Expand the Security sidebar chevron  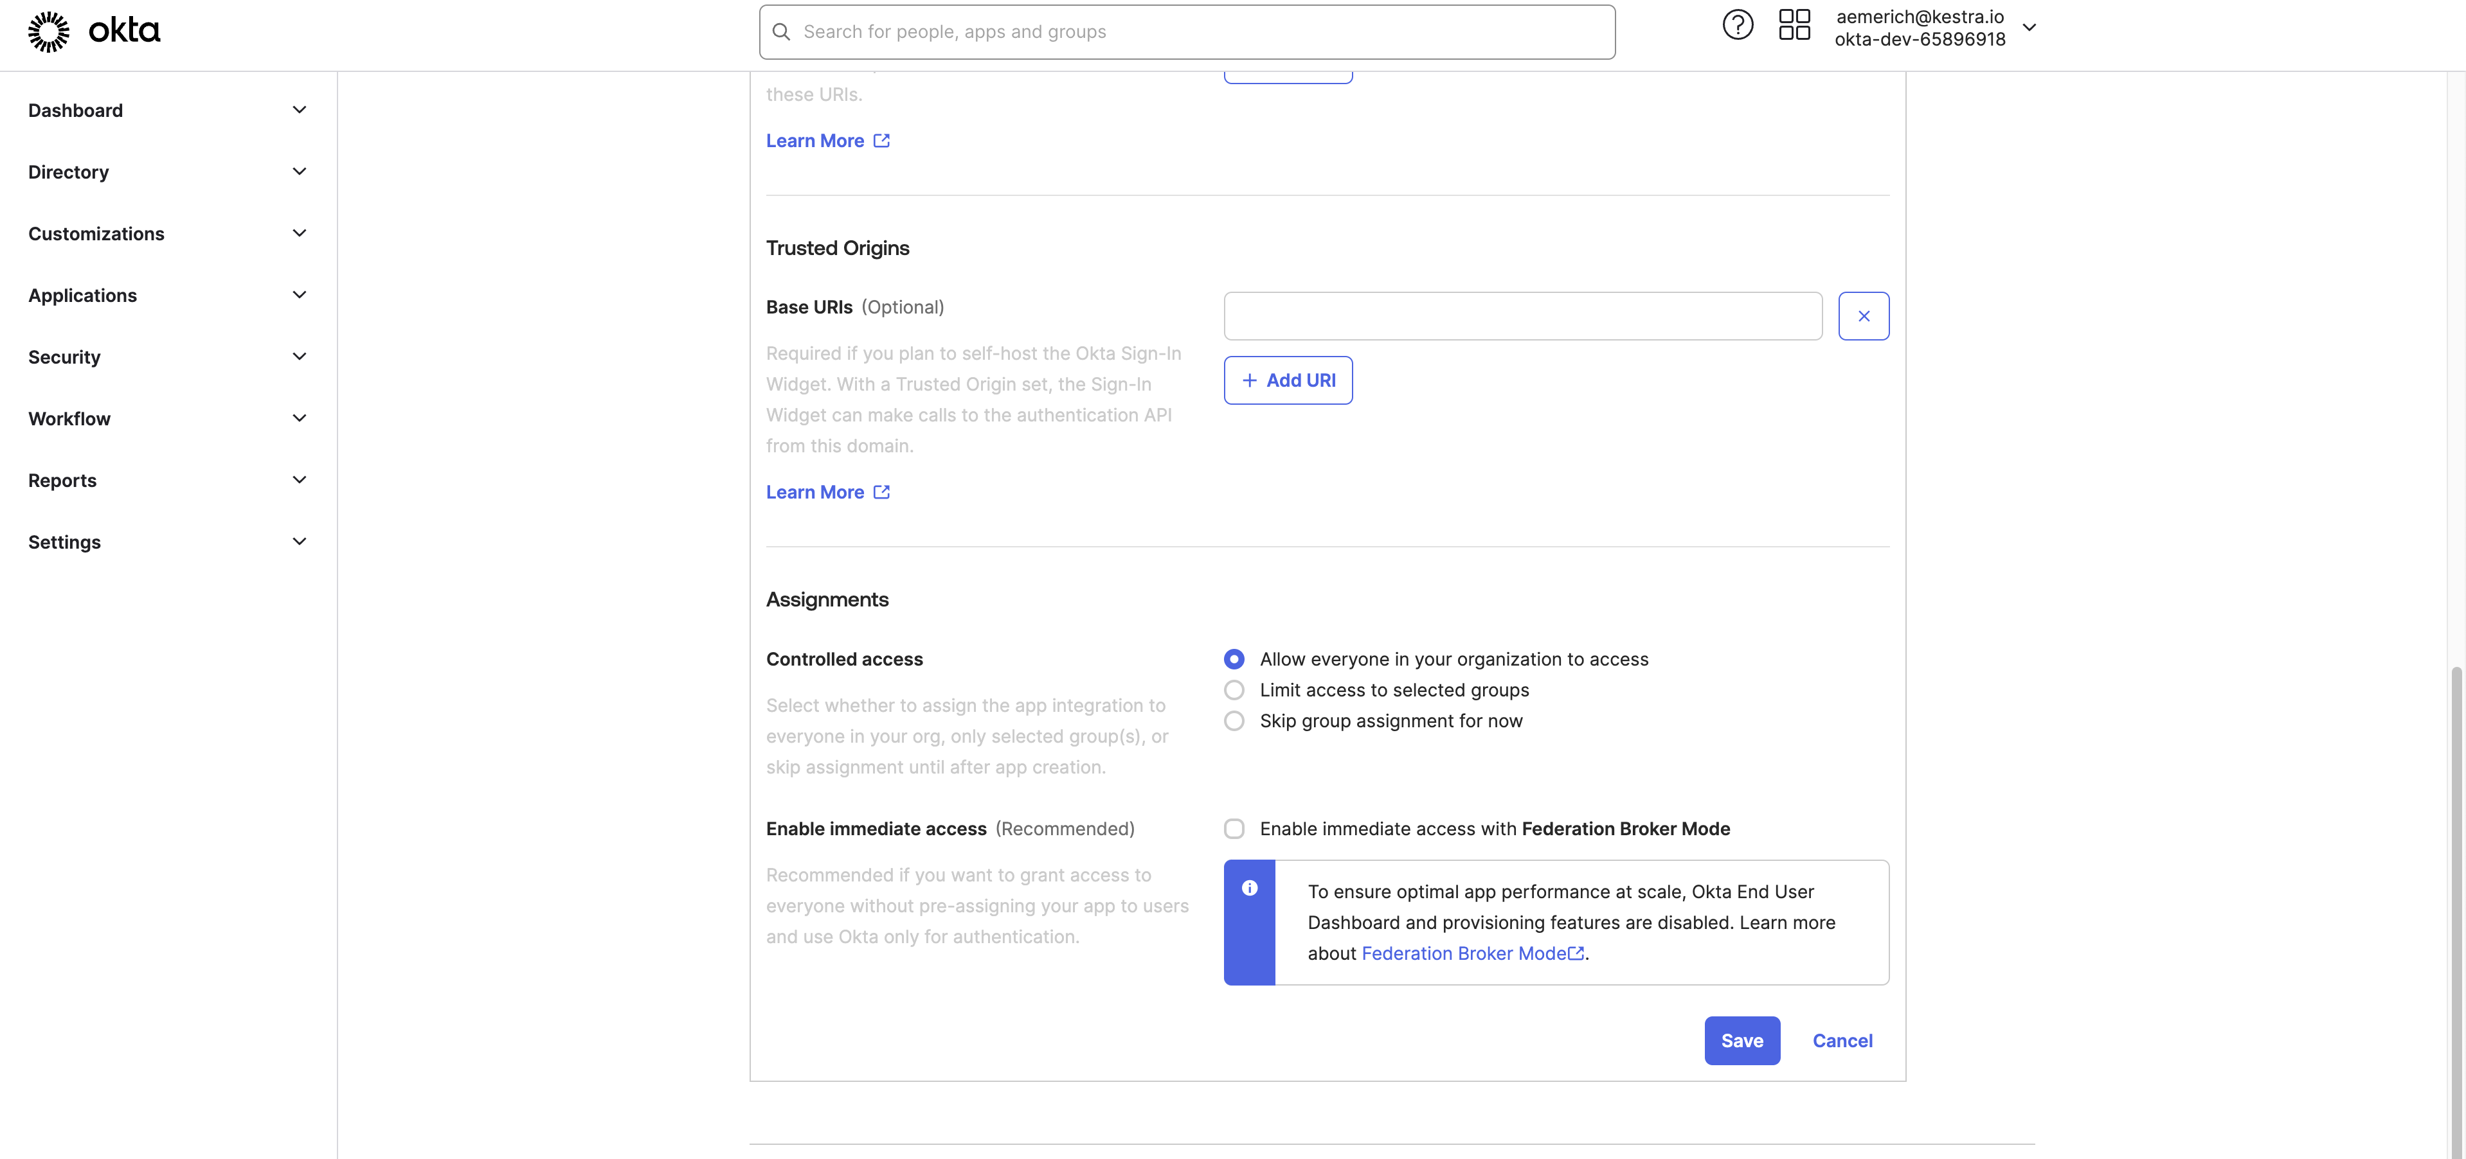299,357
